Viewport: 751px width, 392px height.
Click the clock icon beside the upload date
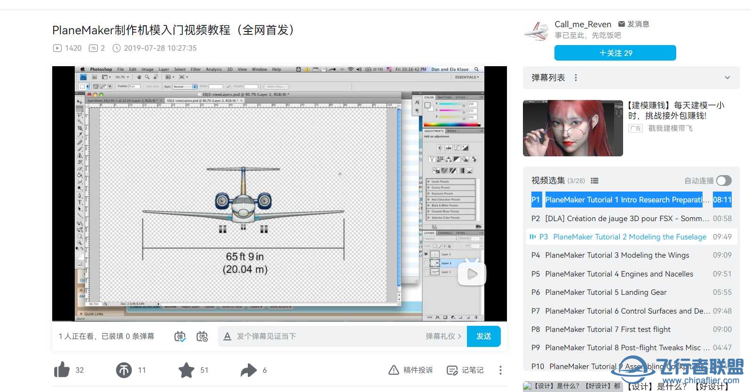click(117, 48)
